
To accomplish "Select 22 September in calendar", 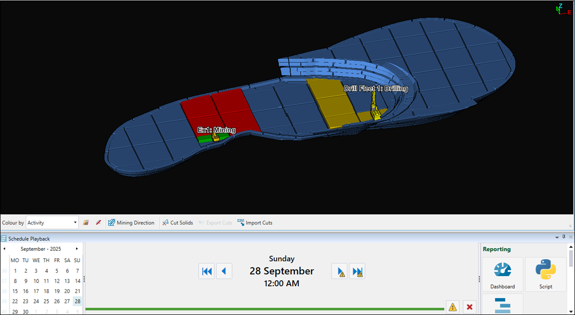I will pyautogui.click(x=15, y=302).
